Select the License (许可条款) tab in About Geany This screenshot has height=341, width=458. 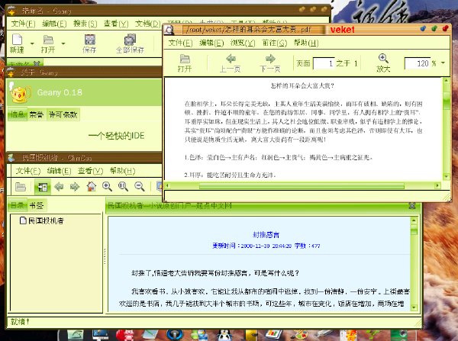tap(63, 114)
